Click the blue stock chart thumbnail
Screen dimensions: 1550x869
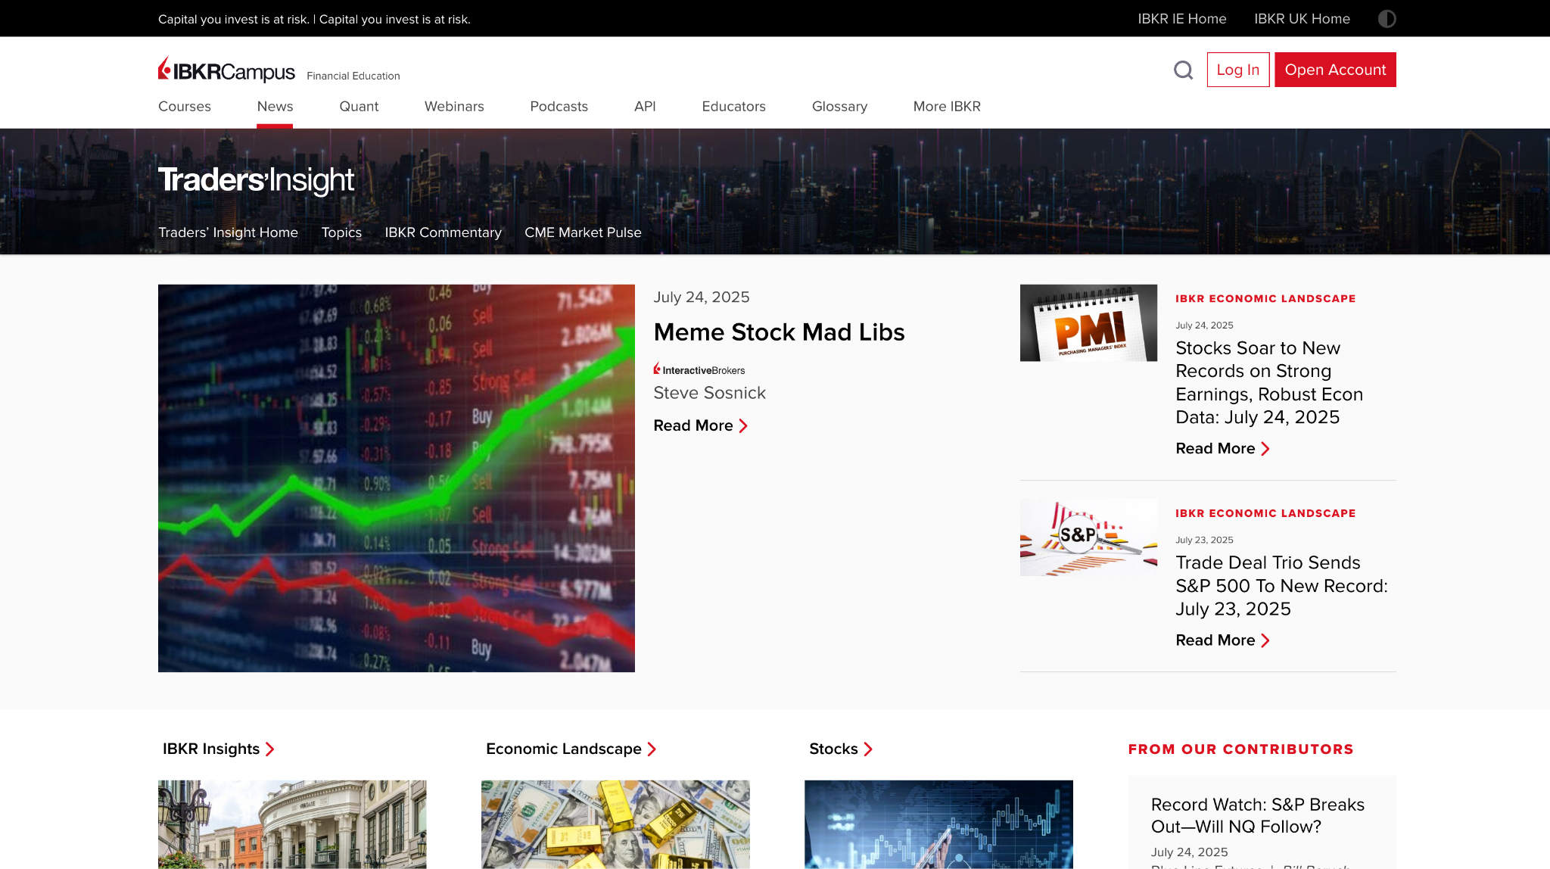tap(938, 824)
